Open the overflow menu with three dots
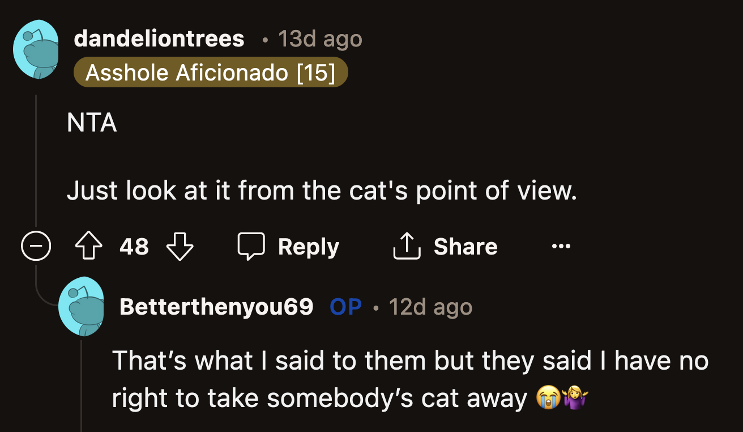Screen dimensions: 743x432 (561, 245)
